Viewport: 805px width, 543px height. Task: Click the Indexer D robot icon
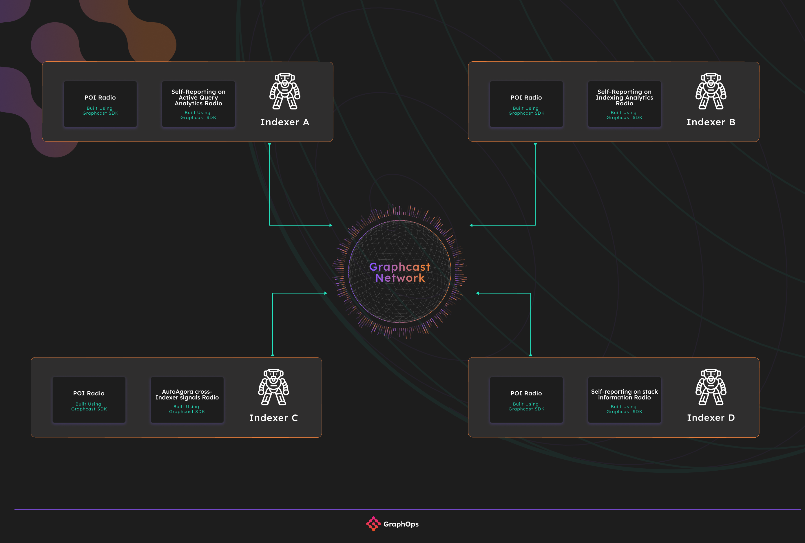click(x=711, y=387)
